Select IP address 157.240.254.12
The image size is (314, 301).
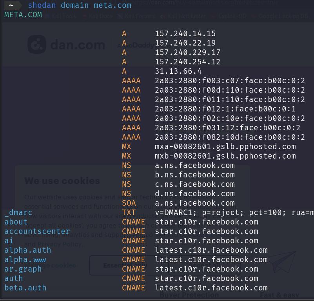click(x=188, y=62)
